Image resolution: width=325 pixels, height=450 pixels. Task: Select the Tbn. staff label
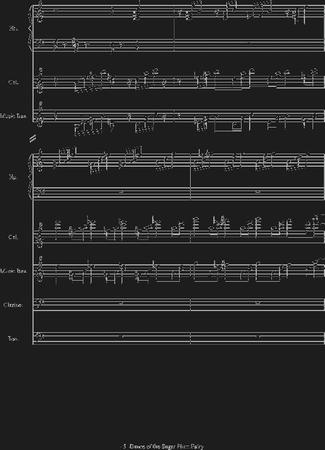point(13,339)
